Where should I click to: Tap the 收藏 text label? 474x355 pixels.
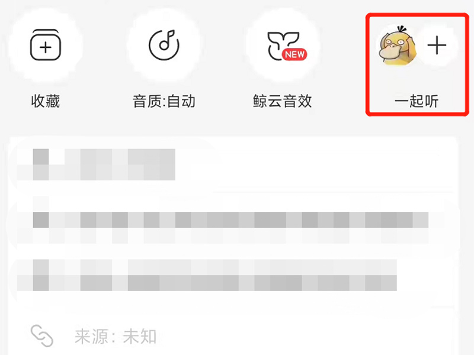click(46, 101)
